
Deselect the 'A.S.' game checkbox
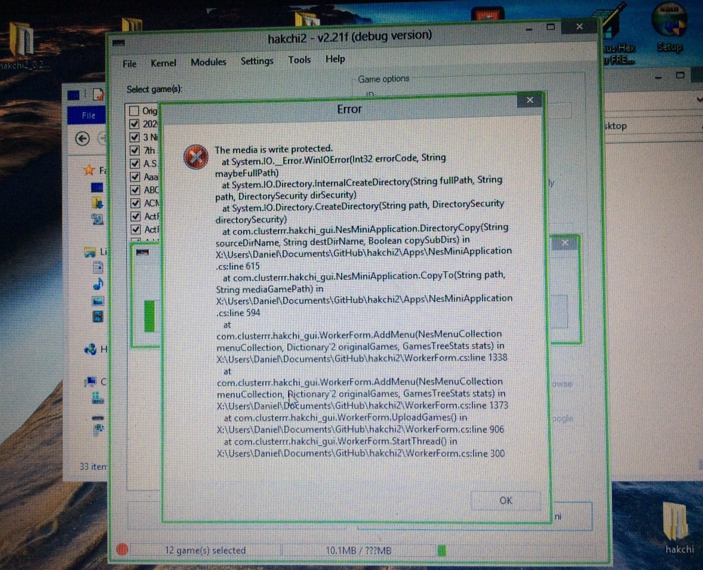tap(134, 164)
